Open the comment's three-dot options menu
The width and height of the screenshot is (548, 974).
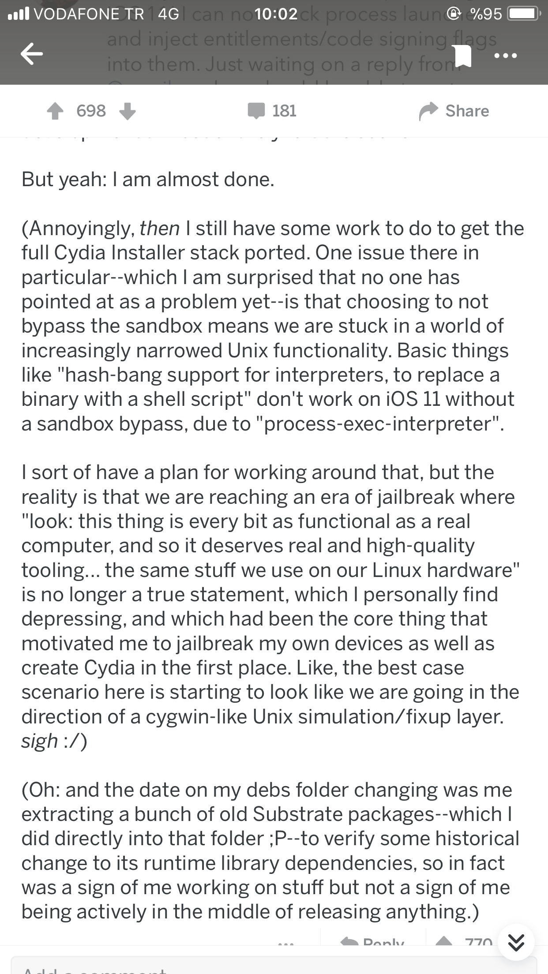pyautogui.click(x=285, y=943)
